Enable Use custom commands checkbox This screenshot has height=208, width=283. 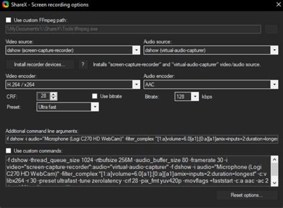[x=9, y=151]
